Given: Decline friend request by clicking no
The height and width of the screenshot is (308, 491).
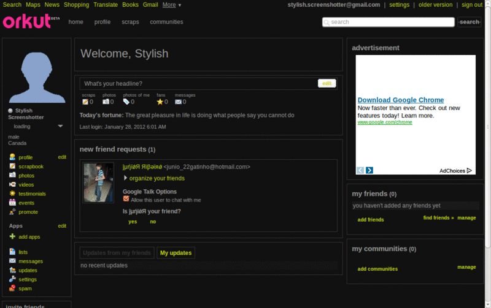Looking at the screenshot, I should tap(153, 222).
